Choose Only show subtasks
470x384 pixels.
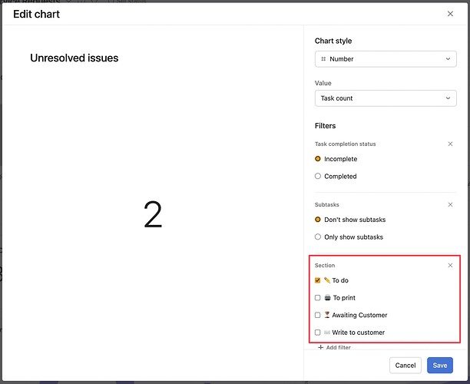coord(318,237)
